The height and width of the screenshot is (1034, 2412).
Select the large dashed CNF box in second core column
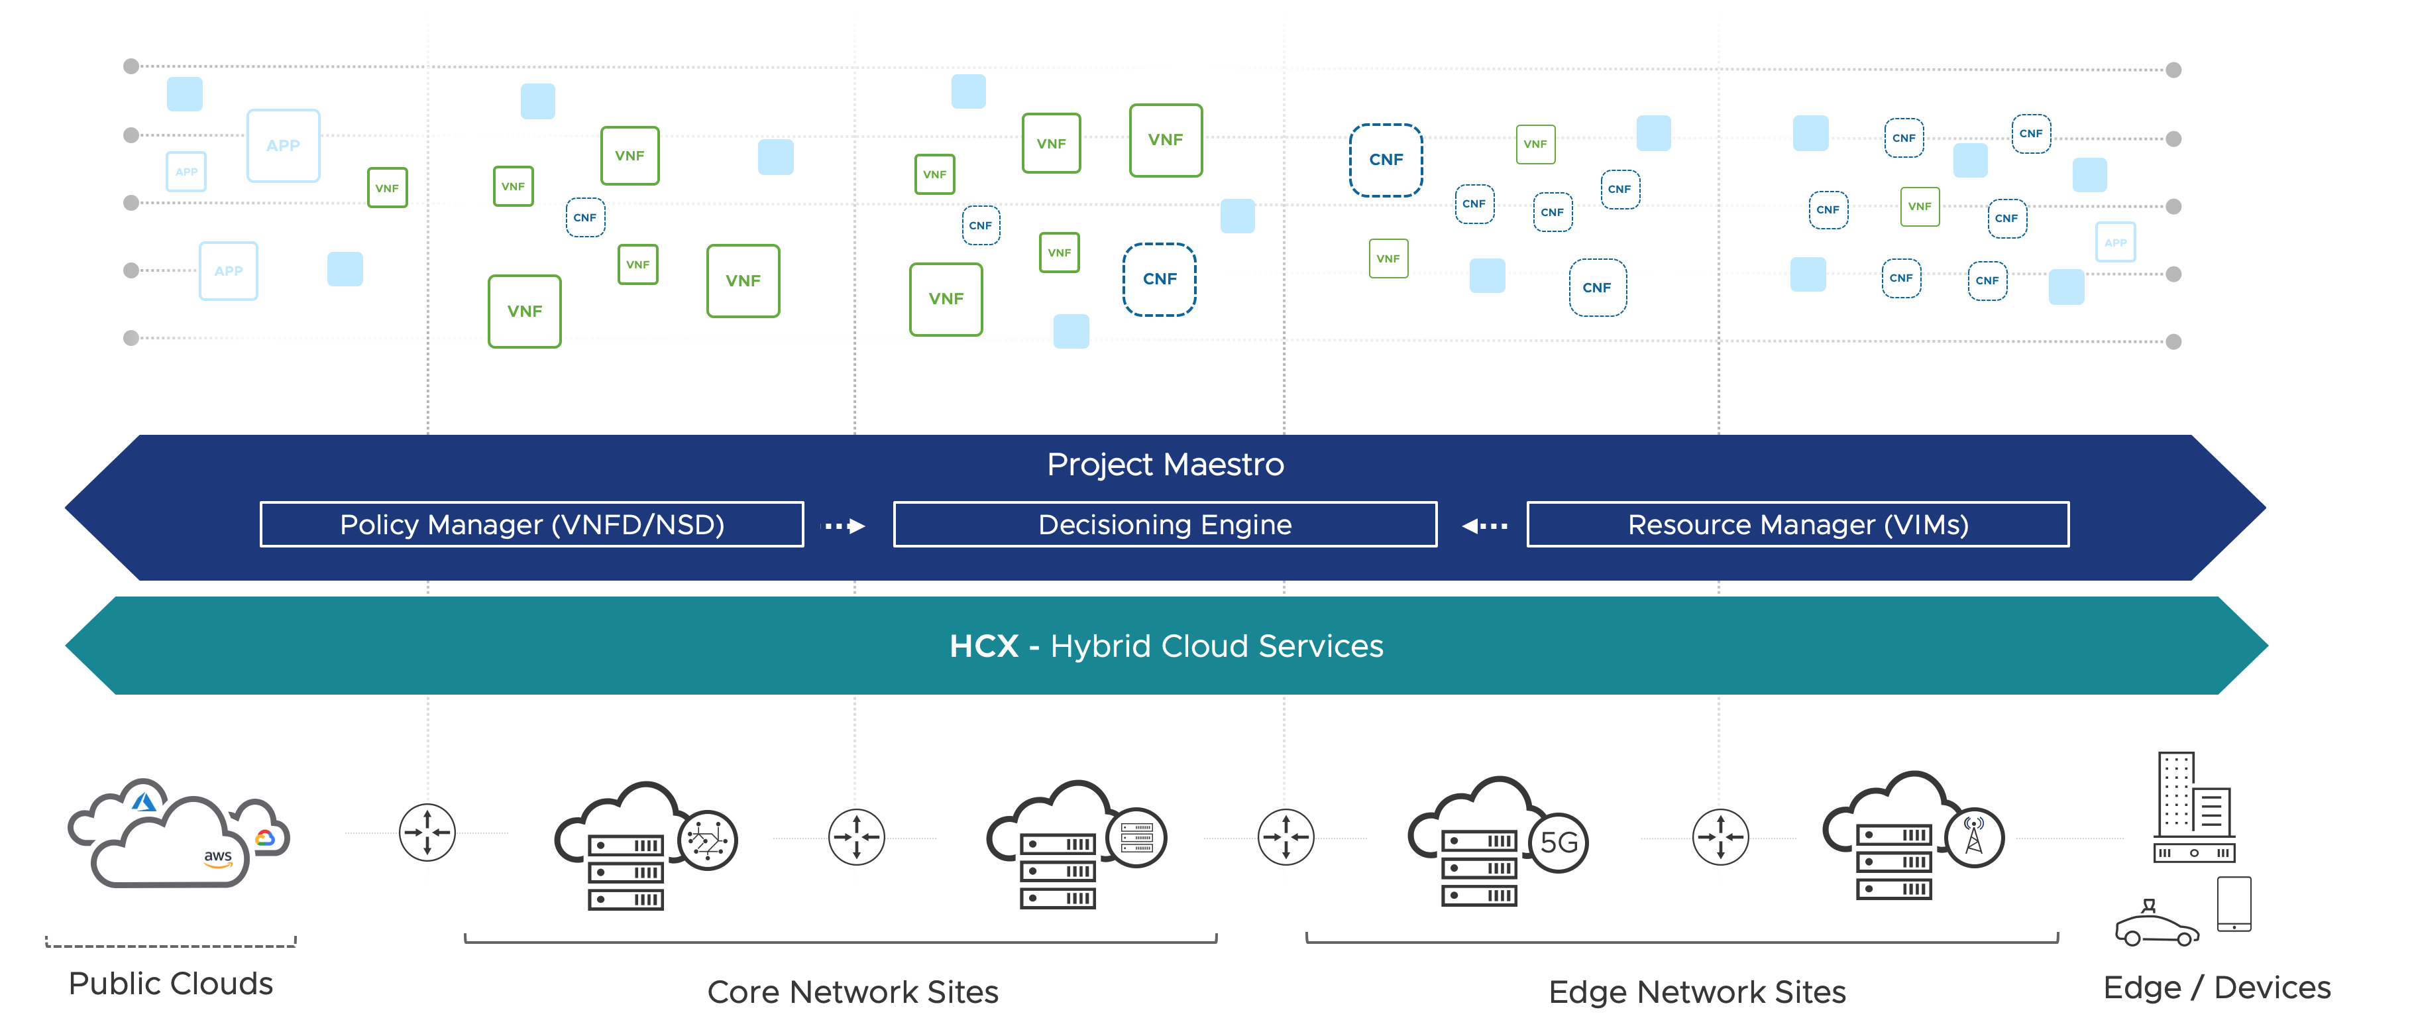1159,279
